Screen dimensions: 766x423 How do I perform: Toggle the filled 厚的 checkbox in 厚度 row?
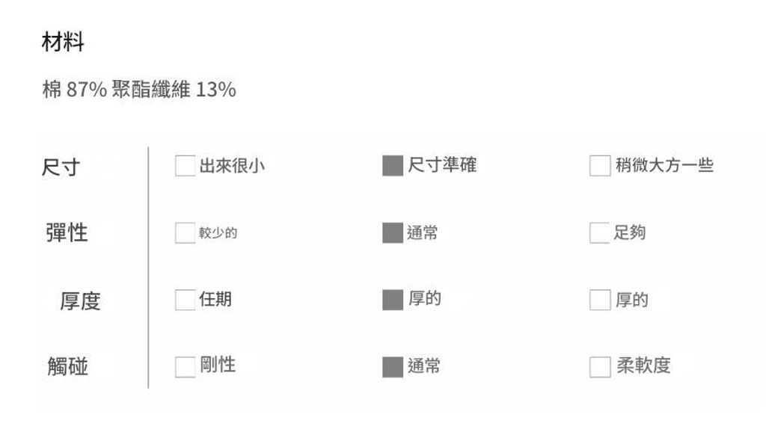coord(393,300)
